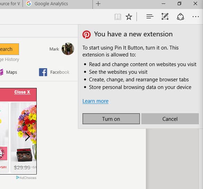Open a new tab with plus button
The width and height of the screenshot is (203, 189).
pyautogui.click(x=98, y=4)
